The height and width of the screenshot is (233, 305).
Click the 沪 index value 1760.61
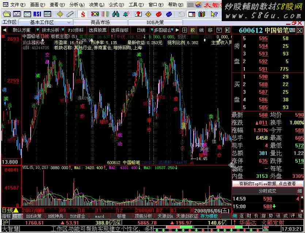[x=34, y=223]
